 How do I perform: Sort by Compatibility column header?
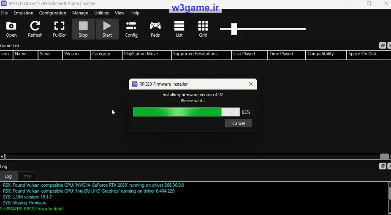tap(326, 55)
